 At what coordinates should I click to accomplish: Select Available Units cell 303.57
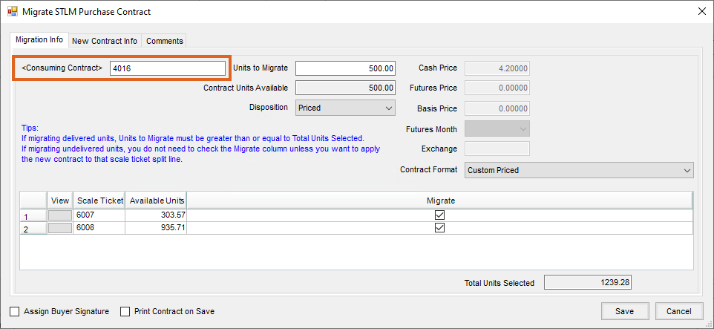coord(156,215)
